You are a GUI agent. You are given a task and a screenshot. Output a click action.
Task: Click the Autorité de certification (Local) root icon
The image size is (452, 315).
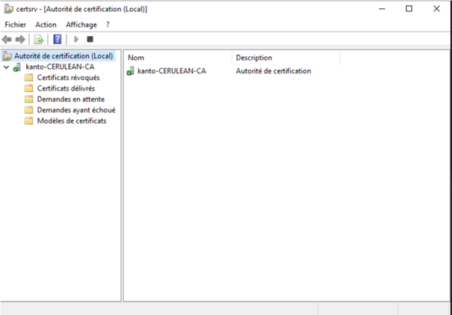tap(7, 56)
